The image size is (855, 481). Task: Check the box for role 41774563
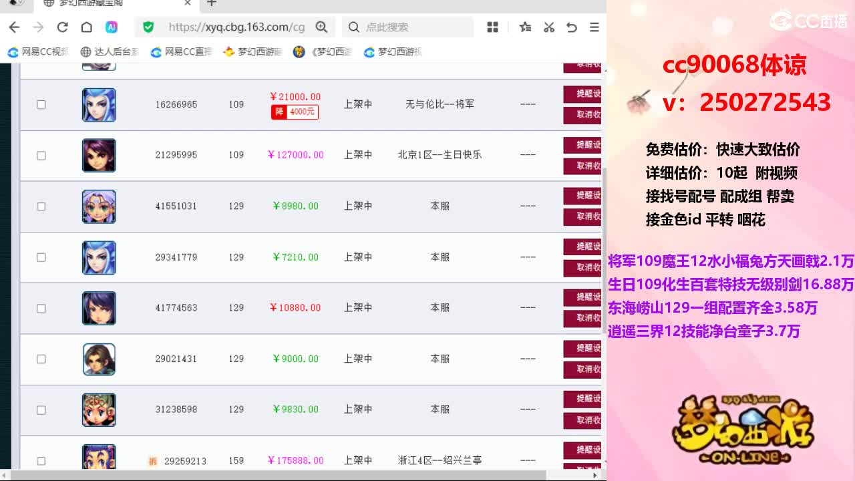point(41,308)
